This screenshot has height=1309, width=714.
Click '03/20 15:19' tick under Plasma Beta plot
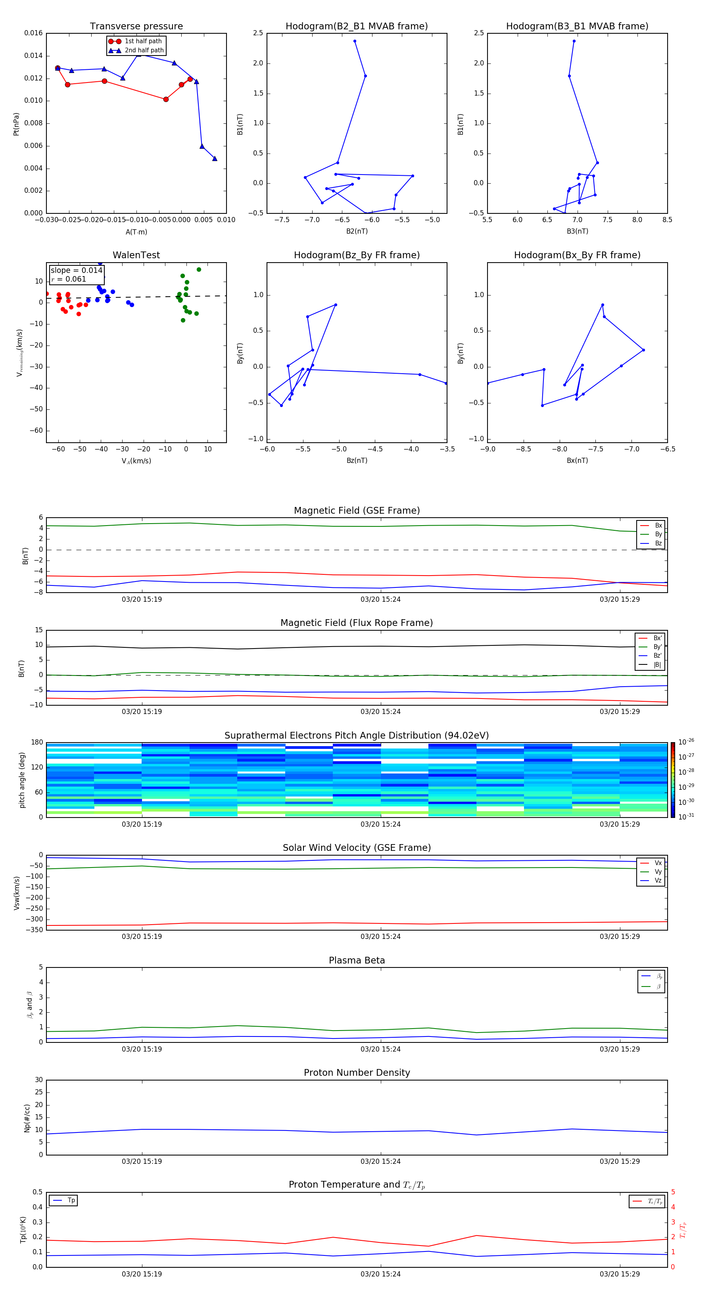pos(142,1049)
